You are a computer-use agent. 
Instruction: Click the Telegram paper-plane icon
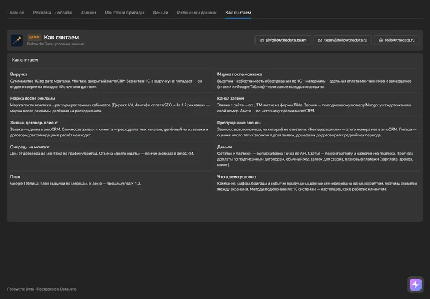(x=262, y=40)
